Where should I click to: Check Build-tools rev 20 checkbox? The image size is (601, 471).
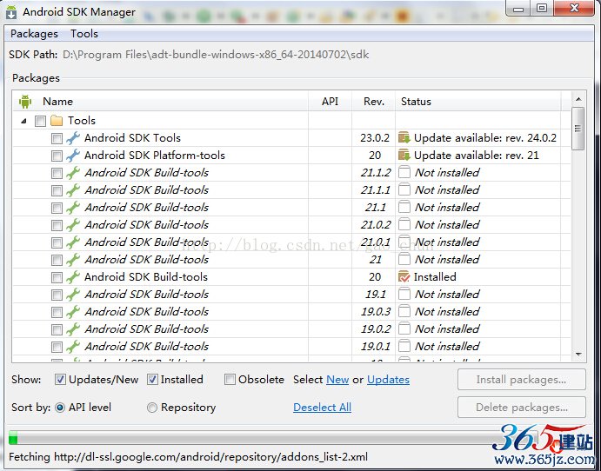coord(57,277)
